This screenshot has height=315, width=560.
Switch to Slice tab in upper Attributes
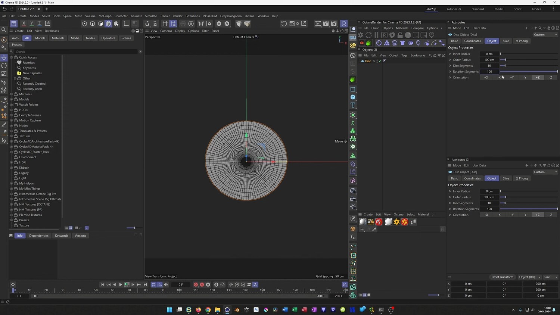coord(506,41)
